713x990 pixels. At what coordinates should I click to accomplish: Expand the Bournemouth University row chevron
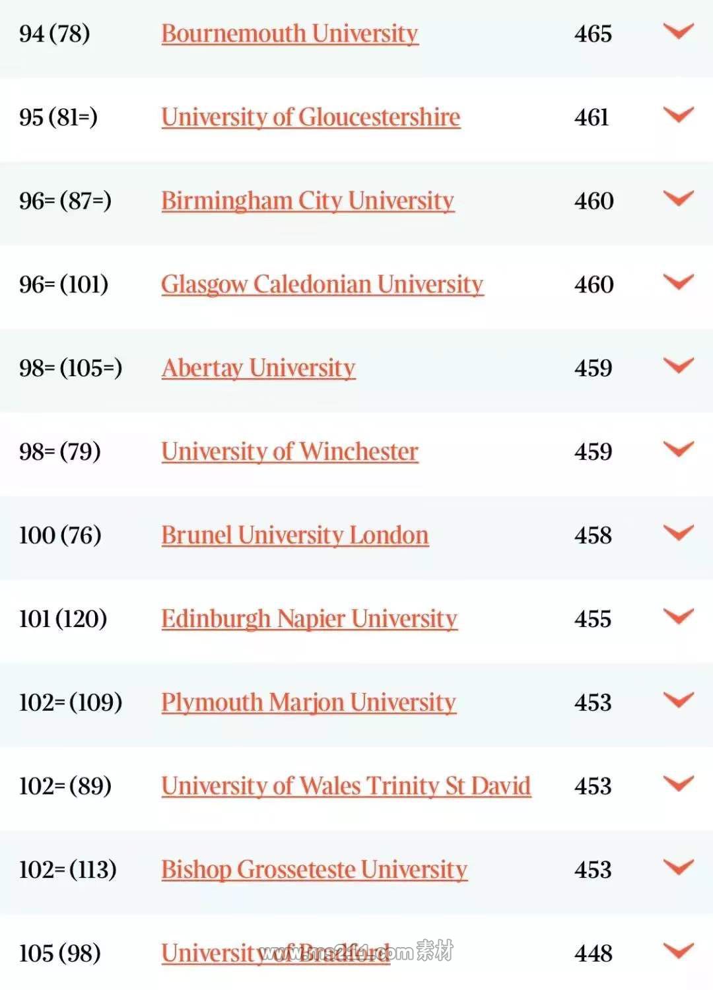(678, 31)
